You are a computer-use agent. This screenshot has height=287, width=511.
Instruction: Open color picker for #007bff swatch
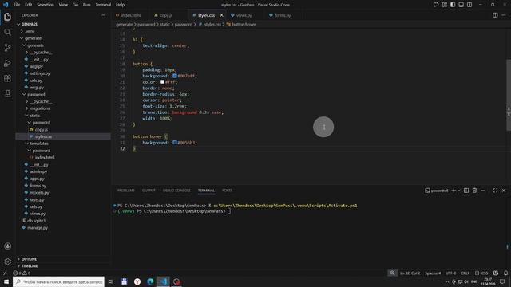(x=175, y=76)
